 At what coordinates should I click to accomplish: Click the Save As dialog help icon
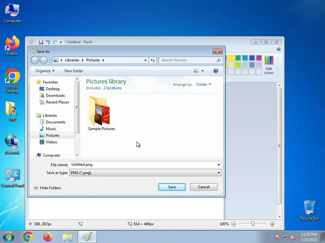[x=216, y=71]
